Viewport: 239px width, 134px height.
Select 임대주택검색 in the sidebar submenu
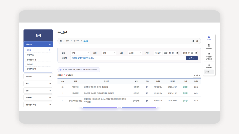point(31,69)
